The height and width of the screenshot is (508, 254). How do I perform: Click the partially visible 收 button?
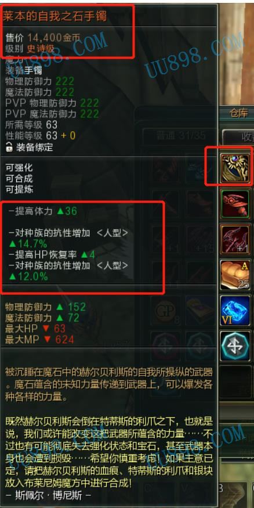(240, 137)
